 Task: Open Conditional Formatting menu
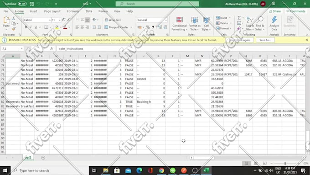point(179,24)
